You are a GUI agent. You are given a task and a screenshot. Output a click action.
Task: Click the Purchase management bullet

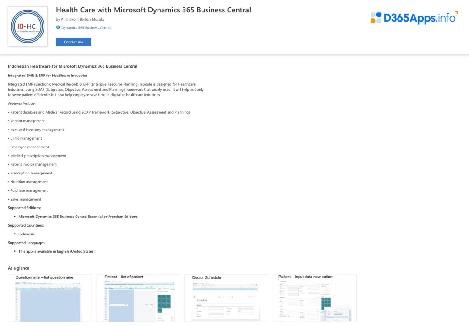coord(28,190)
